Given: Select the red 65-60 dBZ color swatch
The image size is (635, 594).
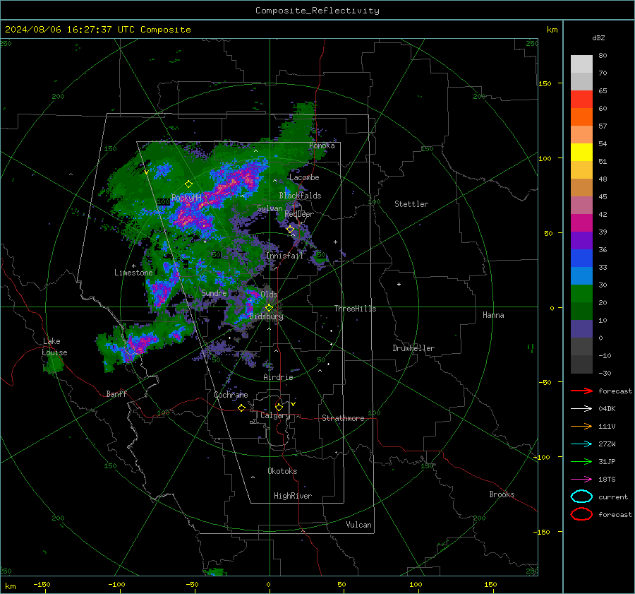Looking at the screenshot, I should (581, 100).
